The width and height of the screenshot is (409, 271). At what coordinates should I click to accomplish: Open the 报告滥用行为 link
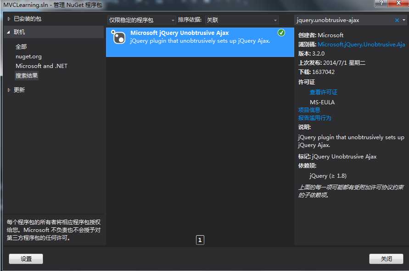pyautogui.click(x=314, y=118)
